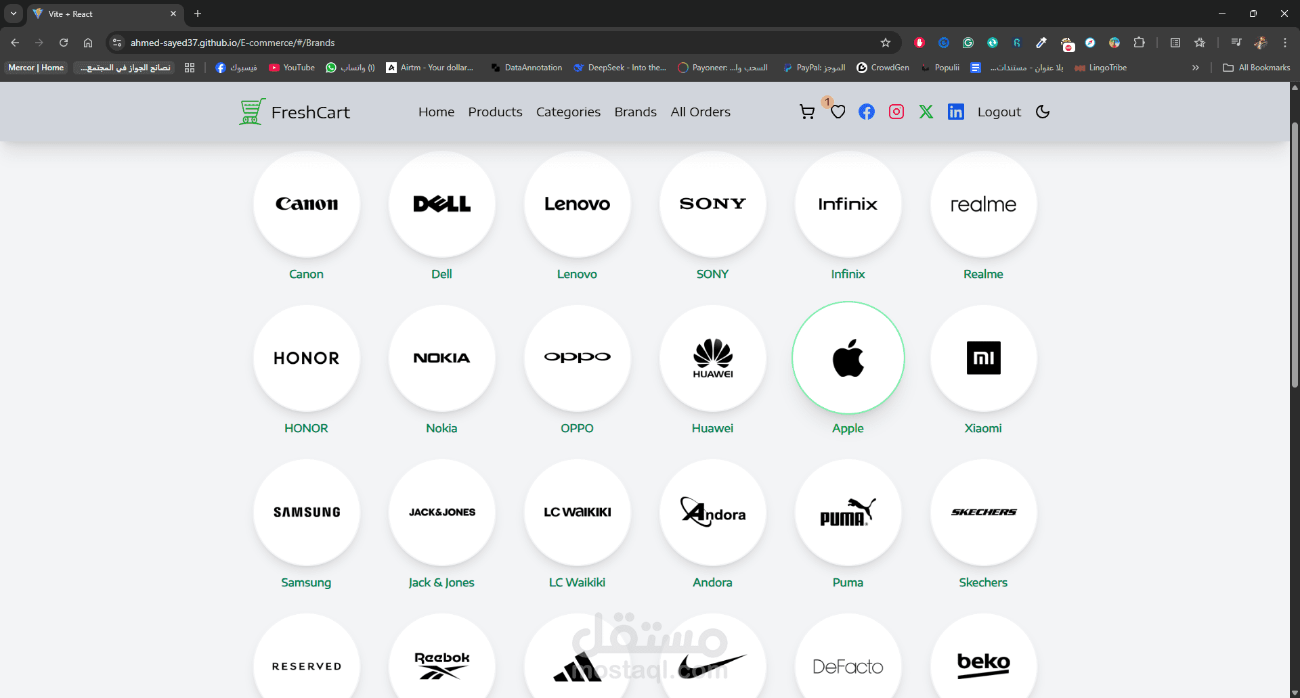Select the Puma brand logo
Screen dimensions: 1300x698
pyautogui.click(x=848, y=512)
